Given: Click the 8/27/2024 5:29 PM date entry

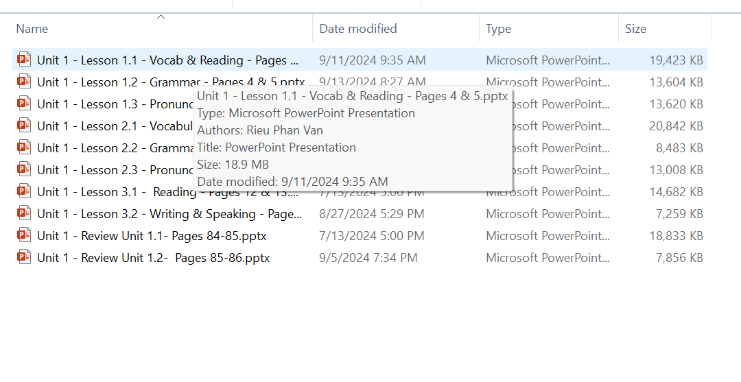Looking at the screenshot, I should click(x=371, y=214).
